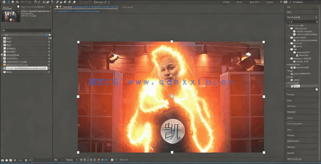
Task: Select the white-highlighted project item
Action: tap(26, 68)
